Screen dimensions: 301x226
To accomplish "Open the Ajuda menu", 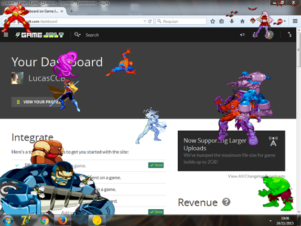I will click(104, 3).
